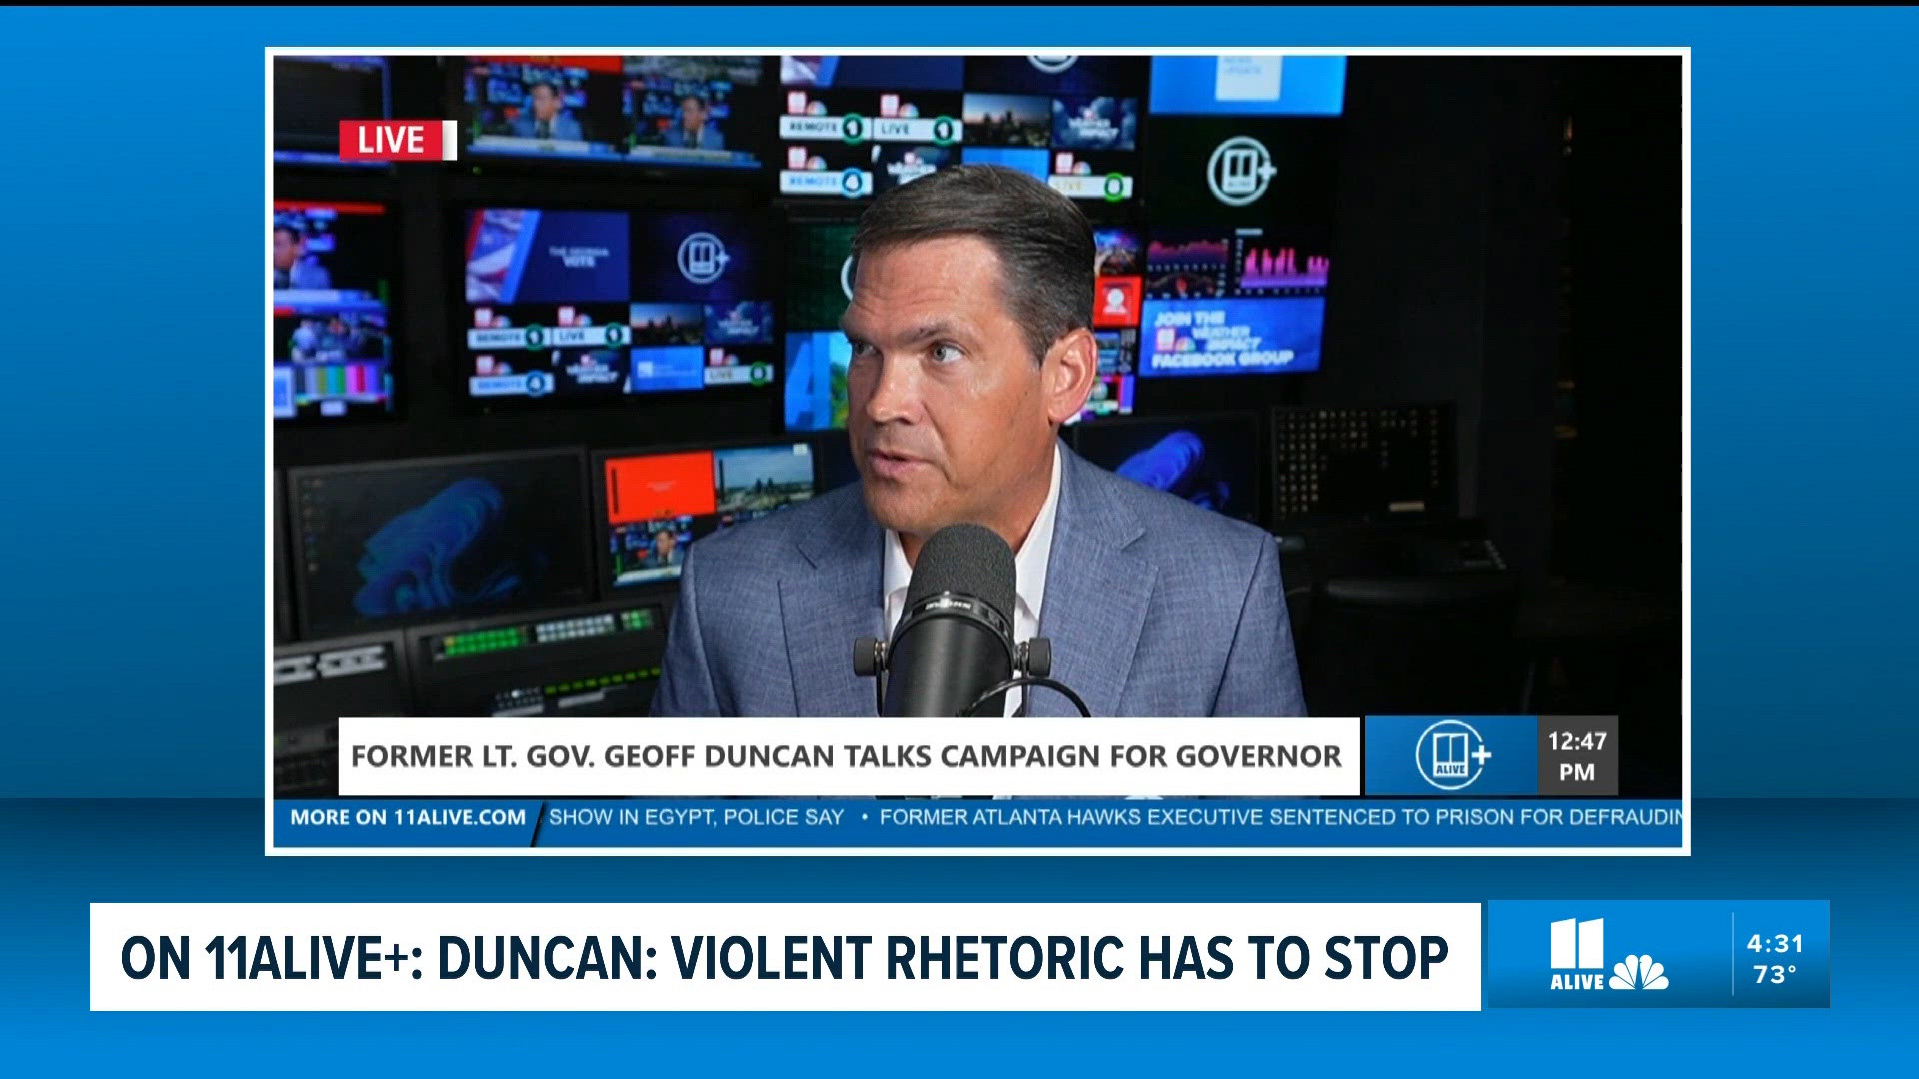Click the 12:47 PM clock in the video
The image size is (1919, 1079).
[1577, 756]
